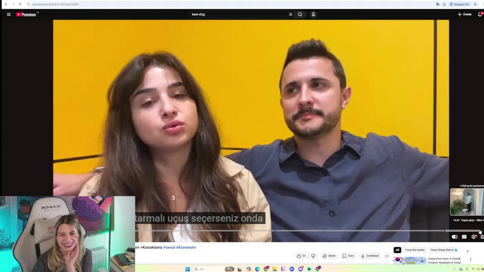Select the 'From Dünya Denizi' chip
This screenshot has height=272, width=484.
coord(444,250)
